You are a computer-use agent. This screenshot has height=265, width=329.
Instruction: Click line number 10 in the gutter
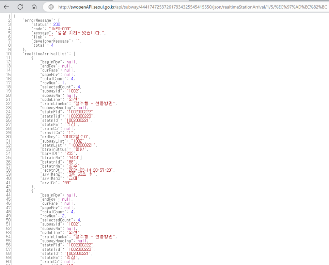point(8,54)
